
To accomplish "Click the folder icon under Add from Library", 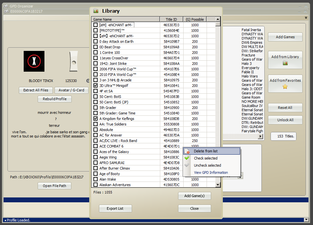I will [x=285, y=63].
